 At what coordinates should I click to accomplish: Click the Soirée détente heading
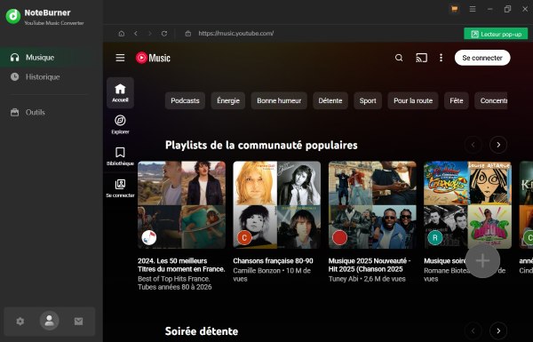coord(202,331)
